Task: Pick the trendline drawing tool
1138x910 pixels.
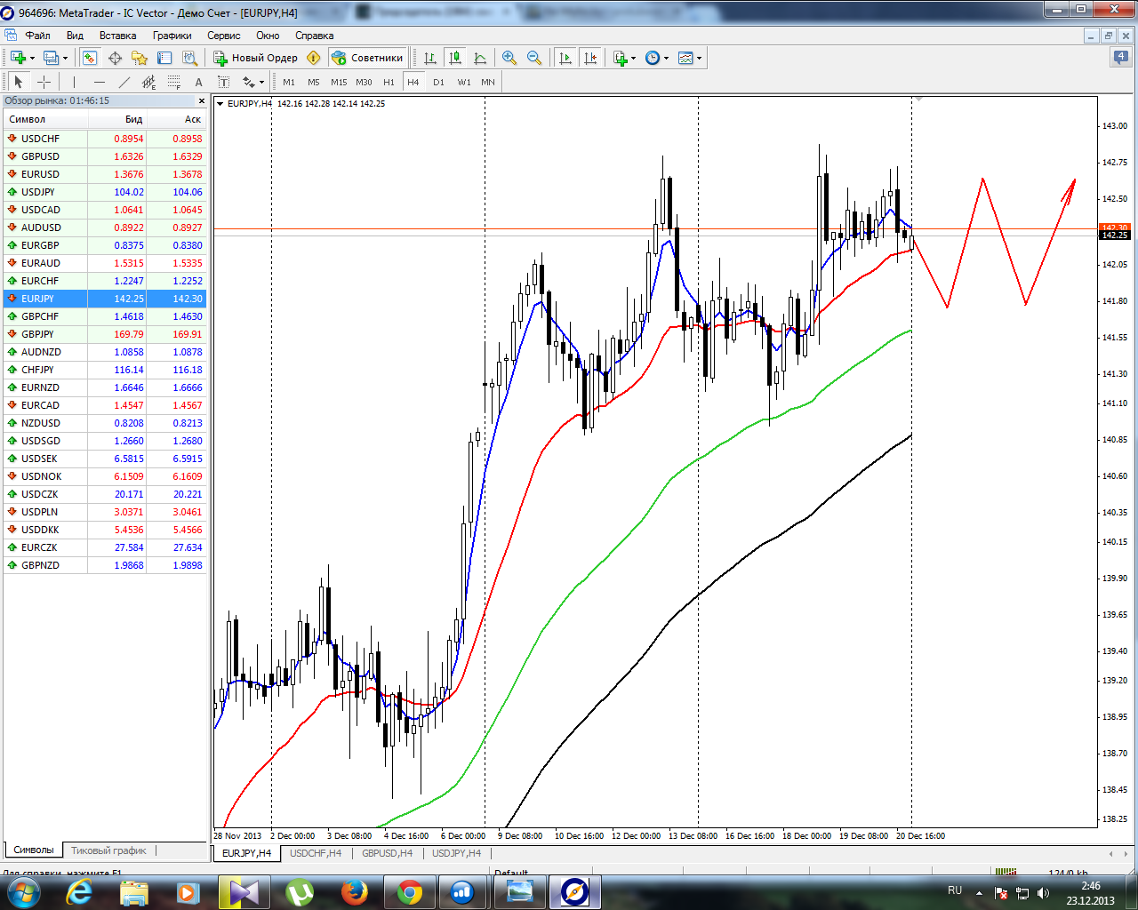Action: [x=124, y=82]
